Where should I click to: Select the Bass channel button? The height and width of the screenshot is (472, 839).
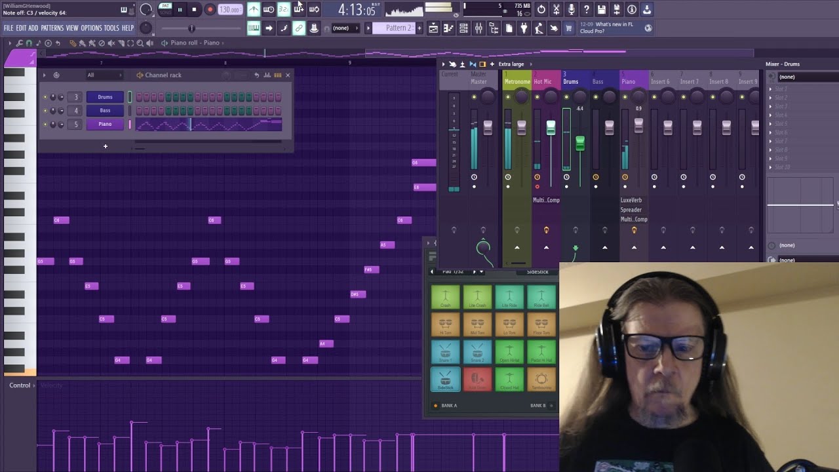click(105, 111)
